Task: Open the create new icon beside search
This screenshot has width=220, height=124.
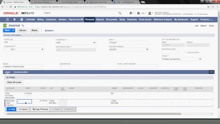Action: 131,13
